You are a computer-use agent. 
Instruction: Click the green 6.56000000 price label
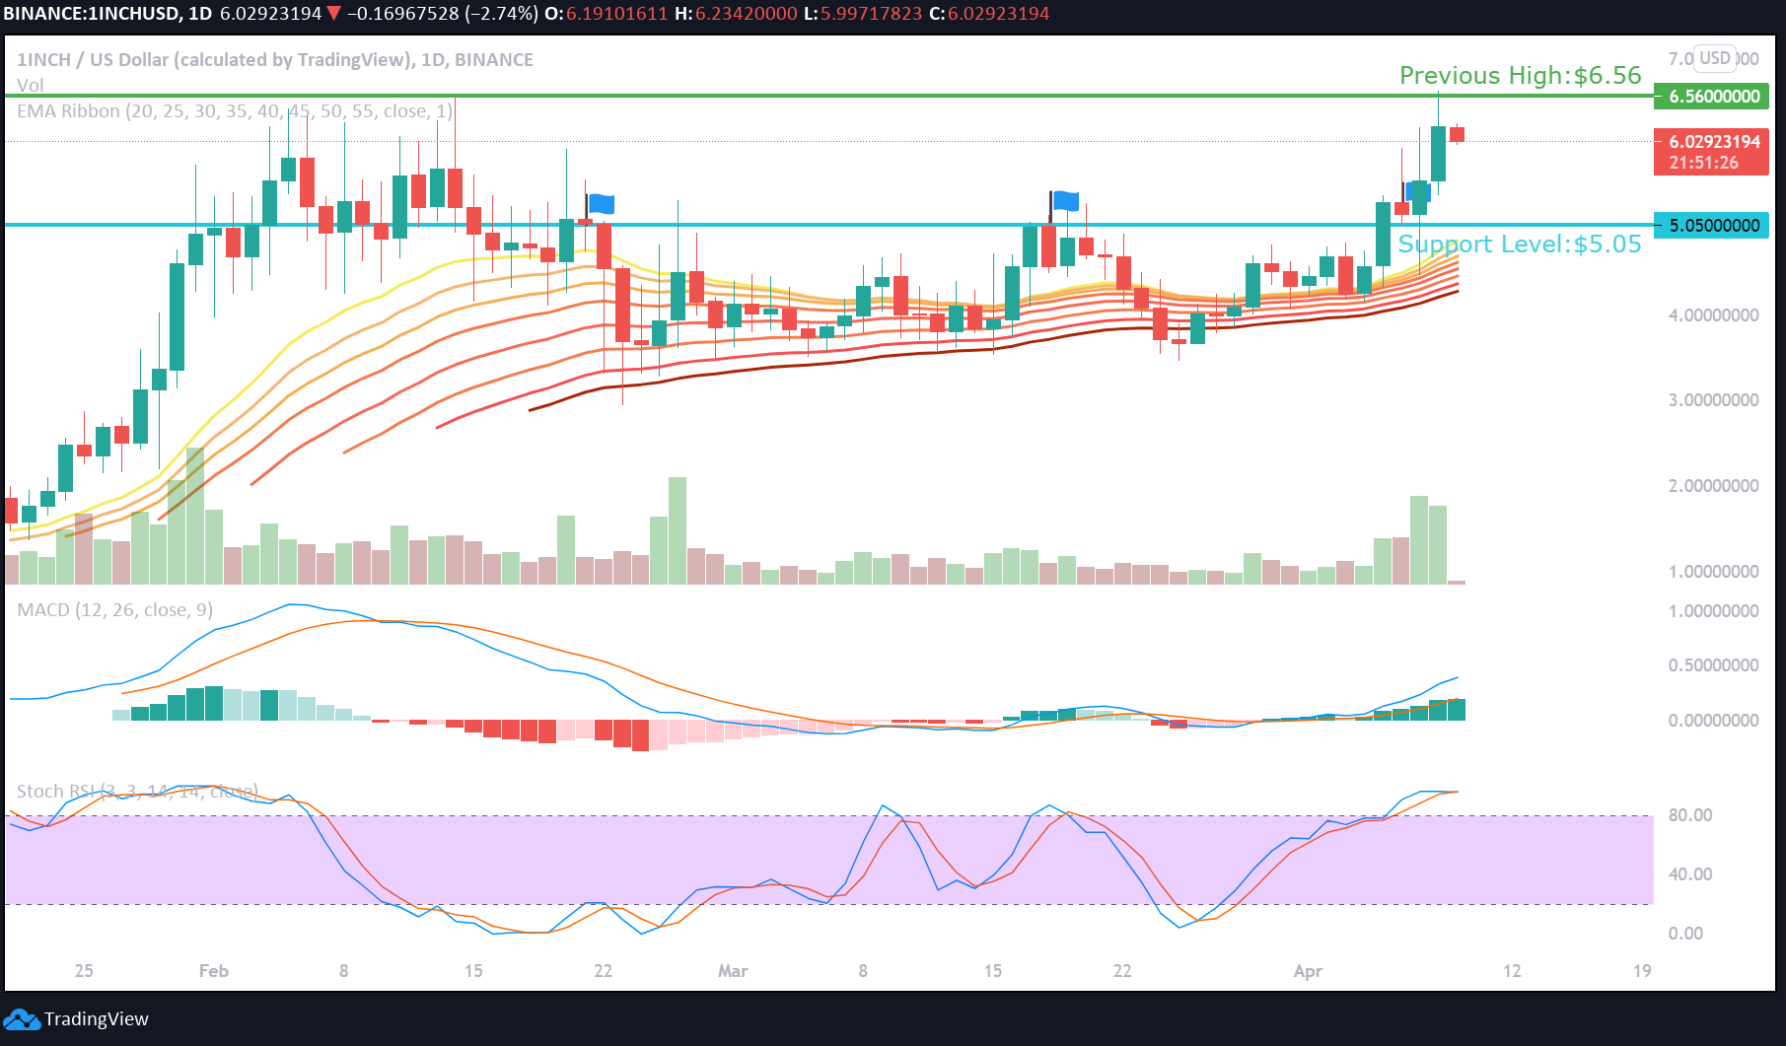(1711, 97)
